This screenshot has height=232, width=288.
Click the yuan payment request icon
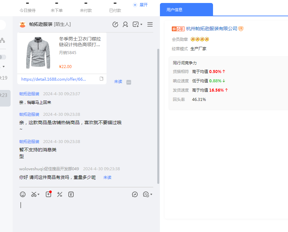point(71,194)
